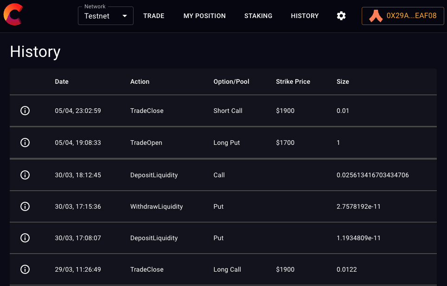Click the wallet icon in the address button

click(x=376, y=16)
